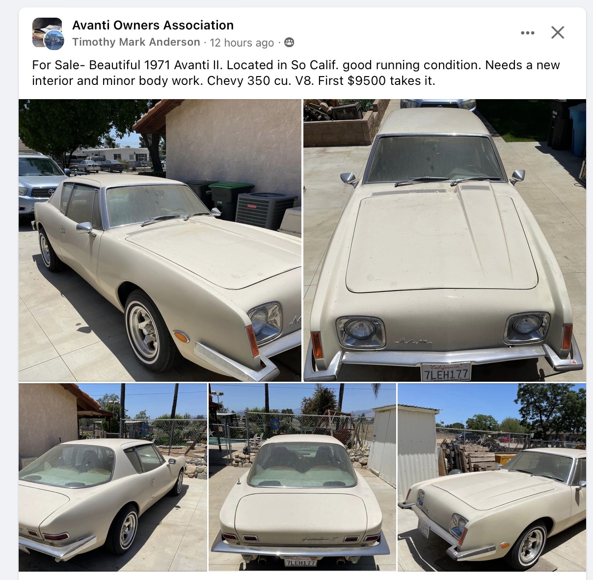Close the post with the X icon

point(558,32)
